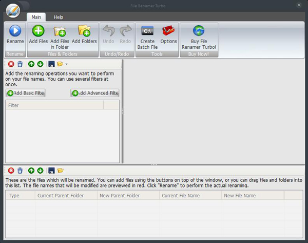This screenshot has height=243, width=308.
Task: Remove selected filter with red X icon
Action: pyautogui.click(x=11, y=64)
